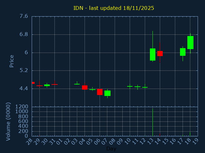Select the green candlestick on day 07

(x=107, y=93)
